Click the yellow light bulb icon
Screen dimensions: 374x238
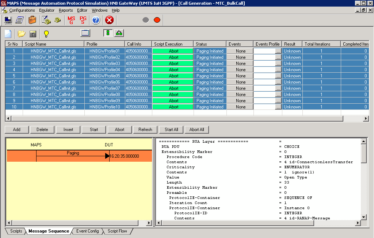46,34
